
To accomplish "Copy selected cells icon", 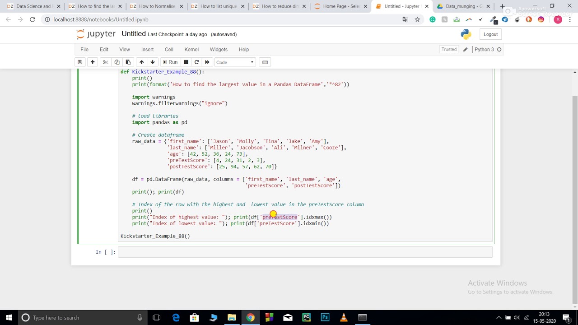I will [x=117, y=62].
